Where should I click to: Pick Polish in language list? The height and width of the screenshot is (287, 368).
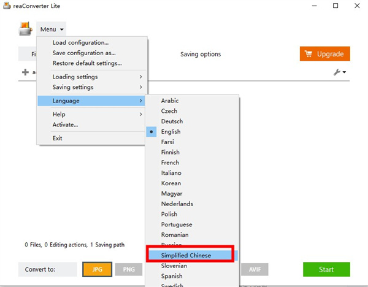pos(192,214)
